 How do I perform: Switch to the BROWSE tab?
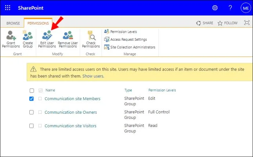(13, 23)
